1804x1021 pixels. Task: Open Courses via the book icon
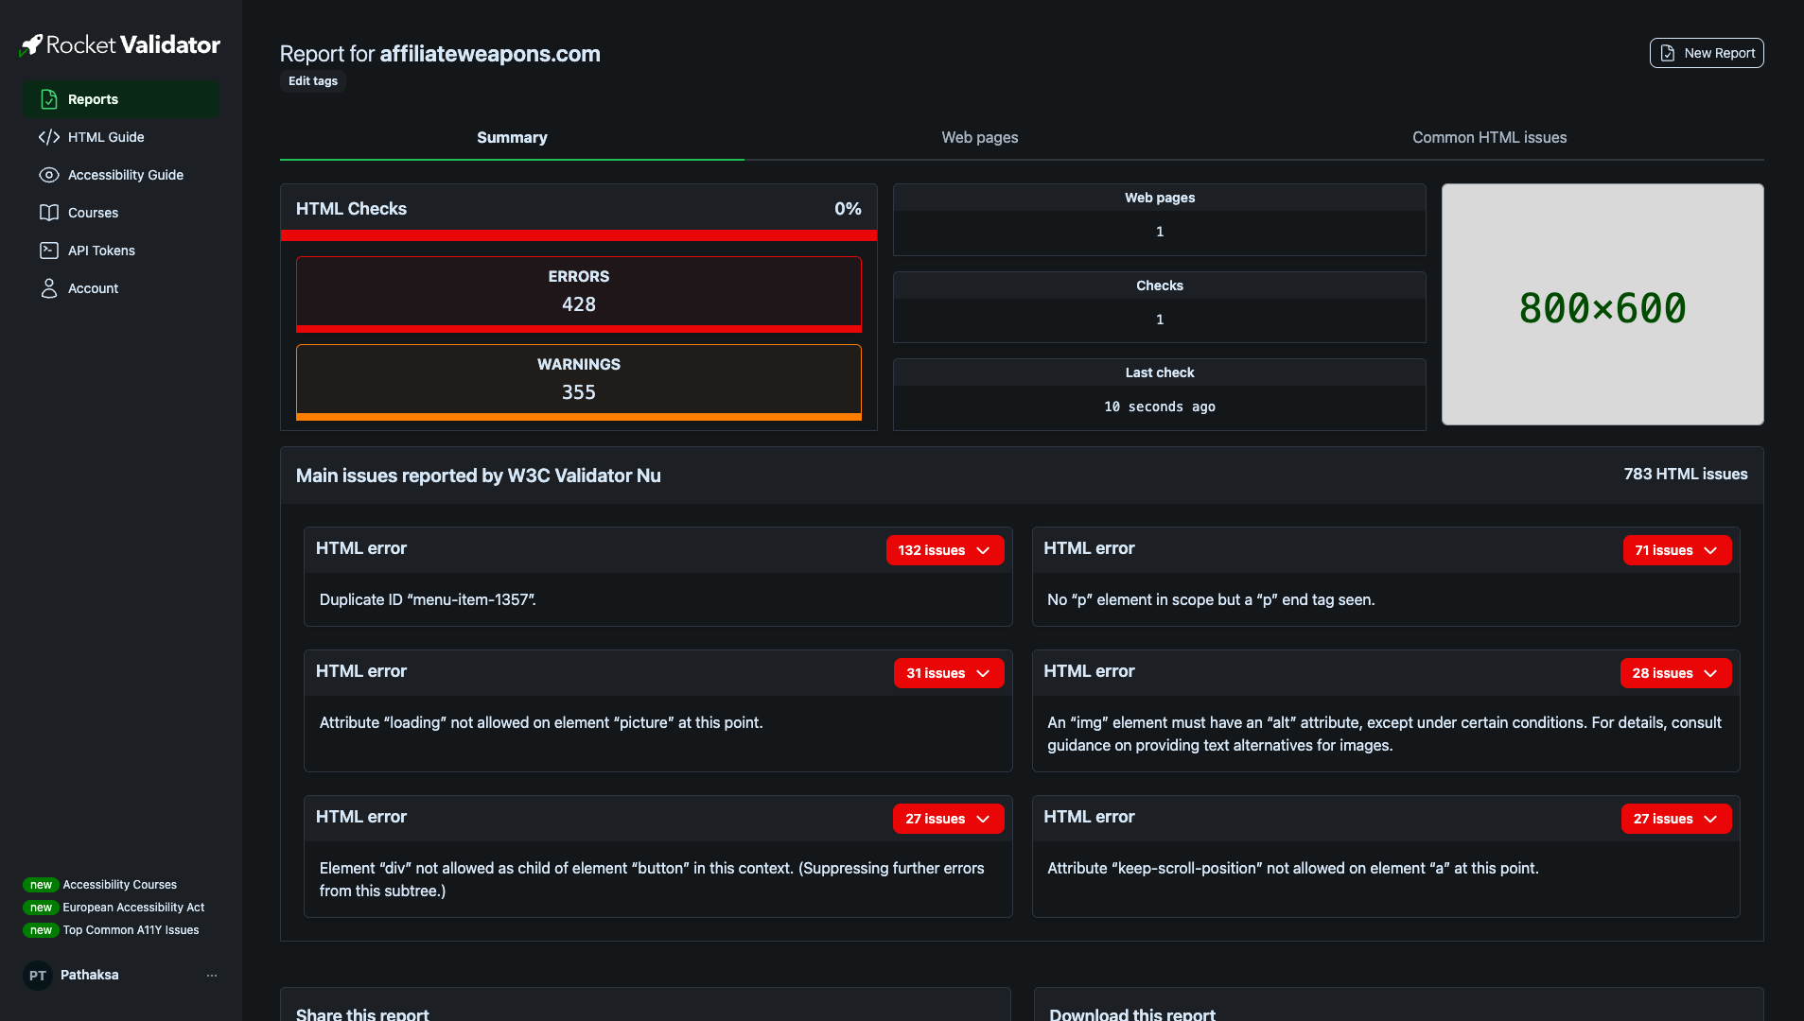(x=48, y=213)
